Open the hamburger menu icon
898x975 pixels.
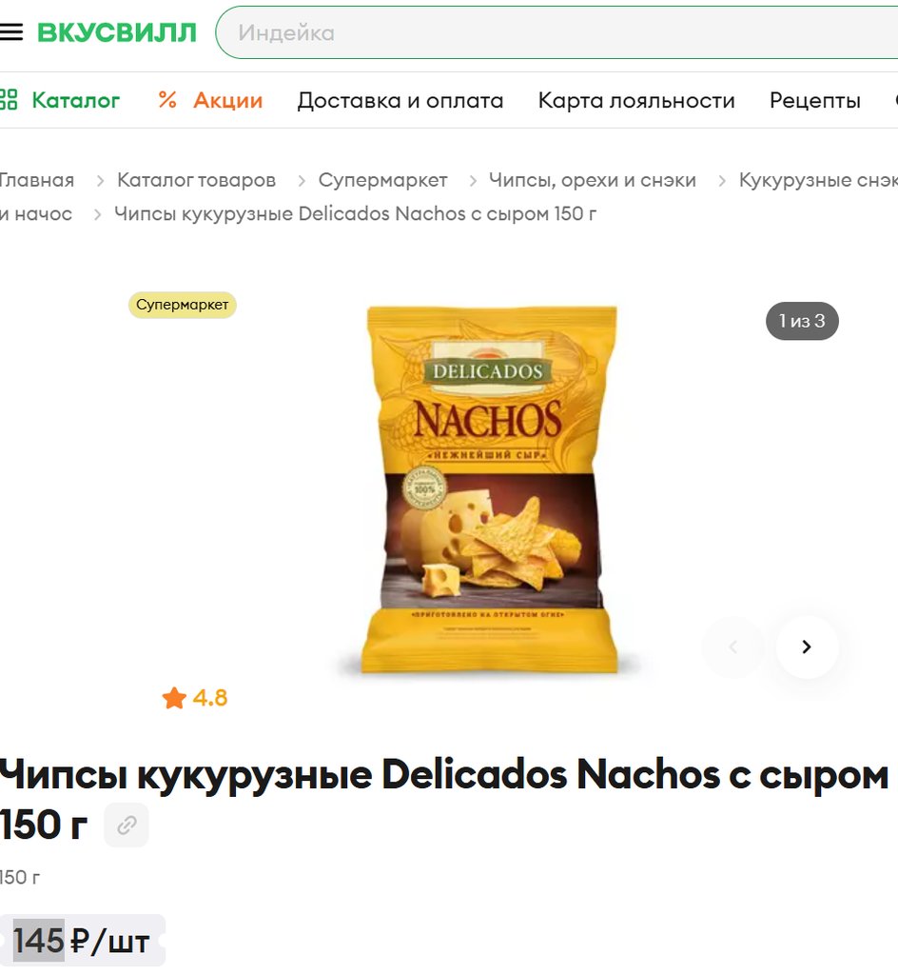coord(10,31)
